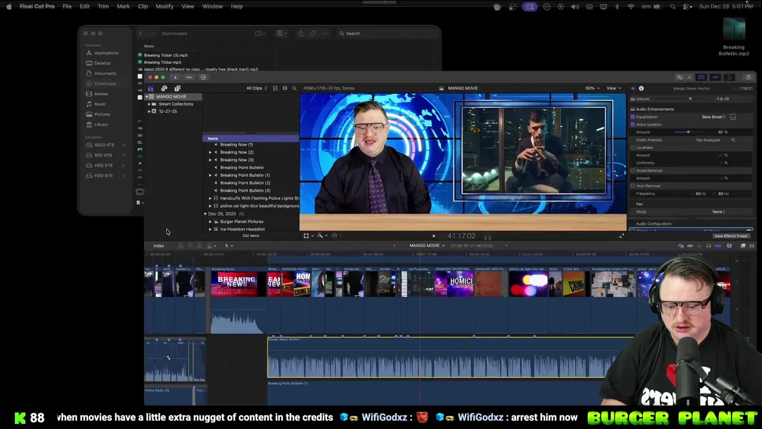Open the MANGO MOVIE timeline project name menu

pos(427,245)
